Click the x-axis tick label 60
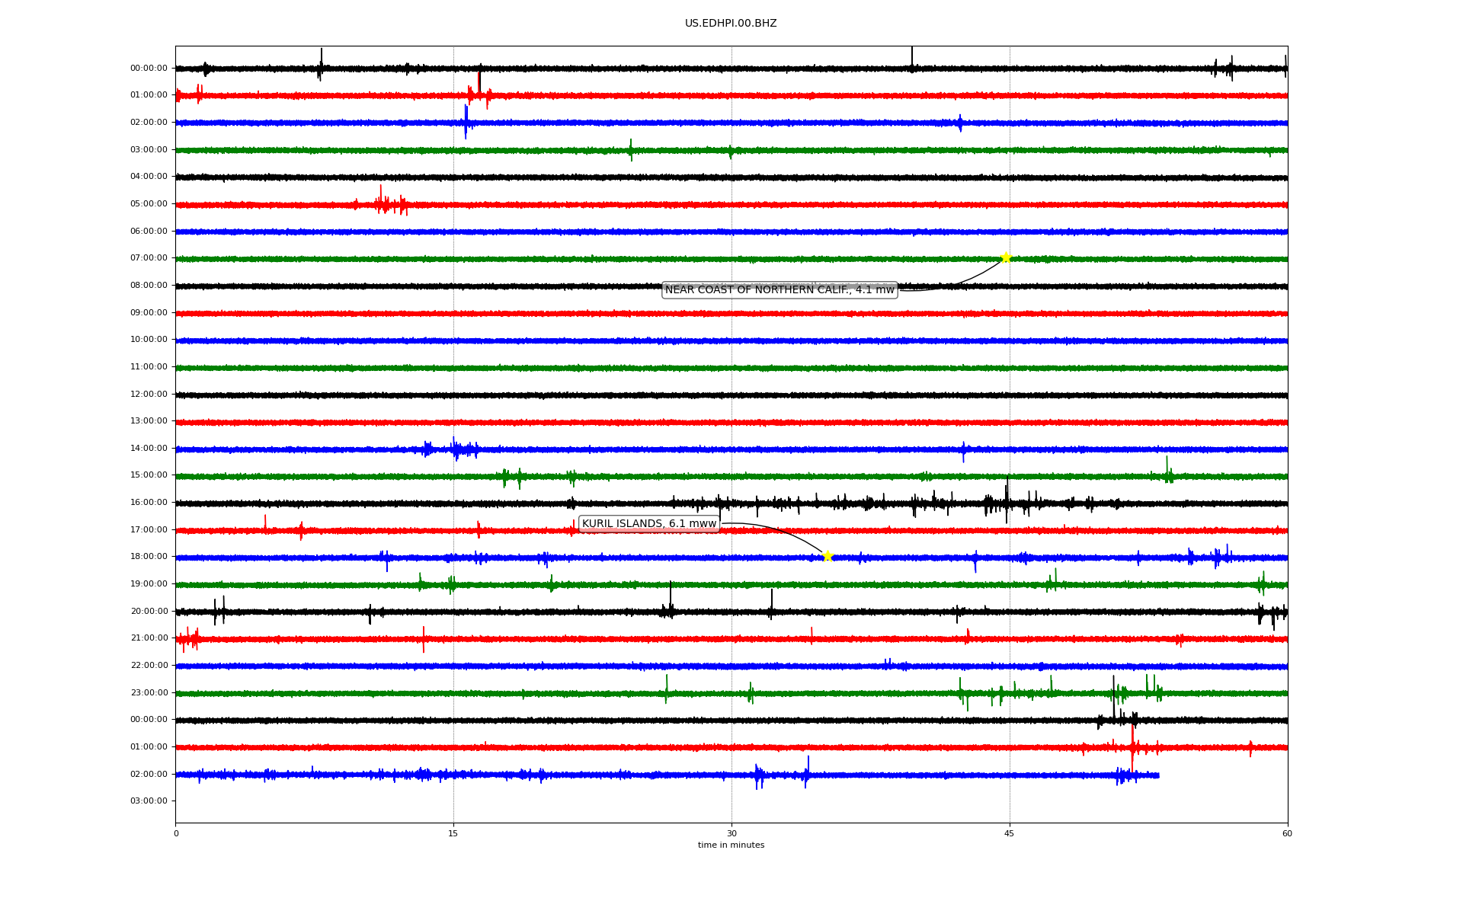 [1287, 833]
